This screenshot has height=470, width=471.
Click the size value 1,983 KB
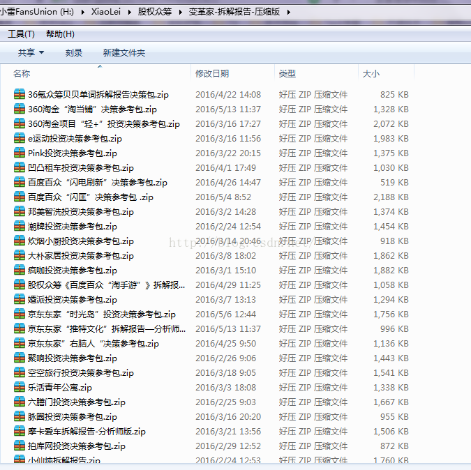pyautogui.click(x=391, y=139)
